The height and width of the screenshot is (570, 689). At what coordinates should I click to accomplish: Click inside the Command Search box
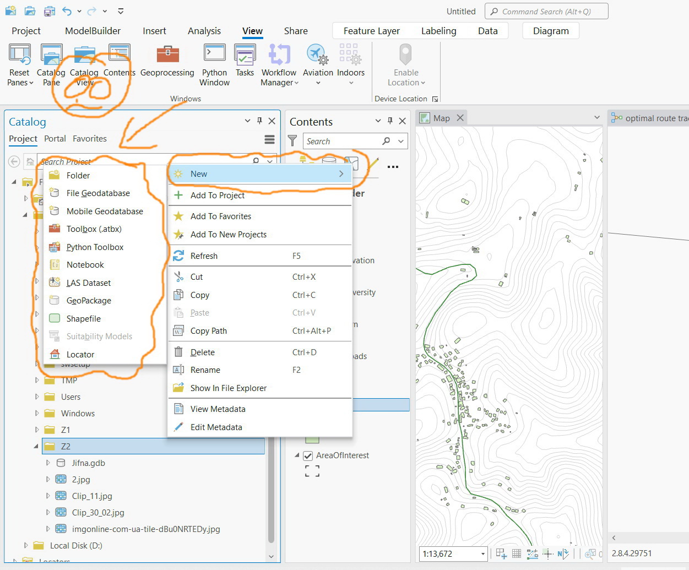pos(546,11)
